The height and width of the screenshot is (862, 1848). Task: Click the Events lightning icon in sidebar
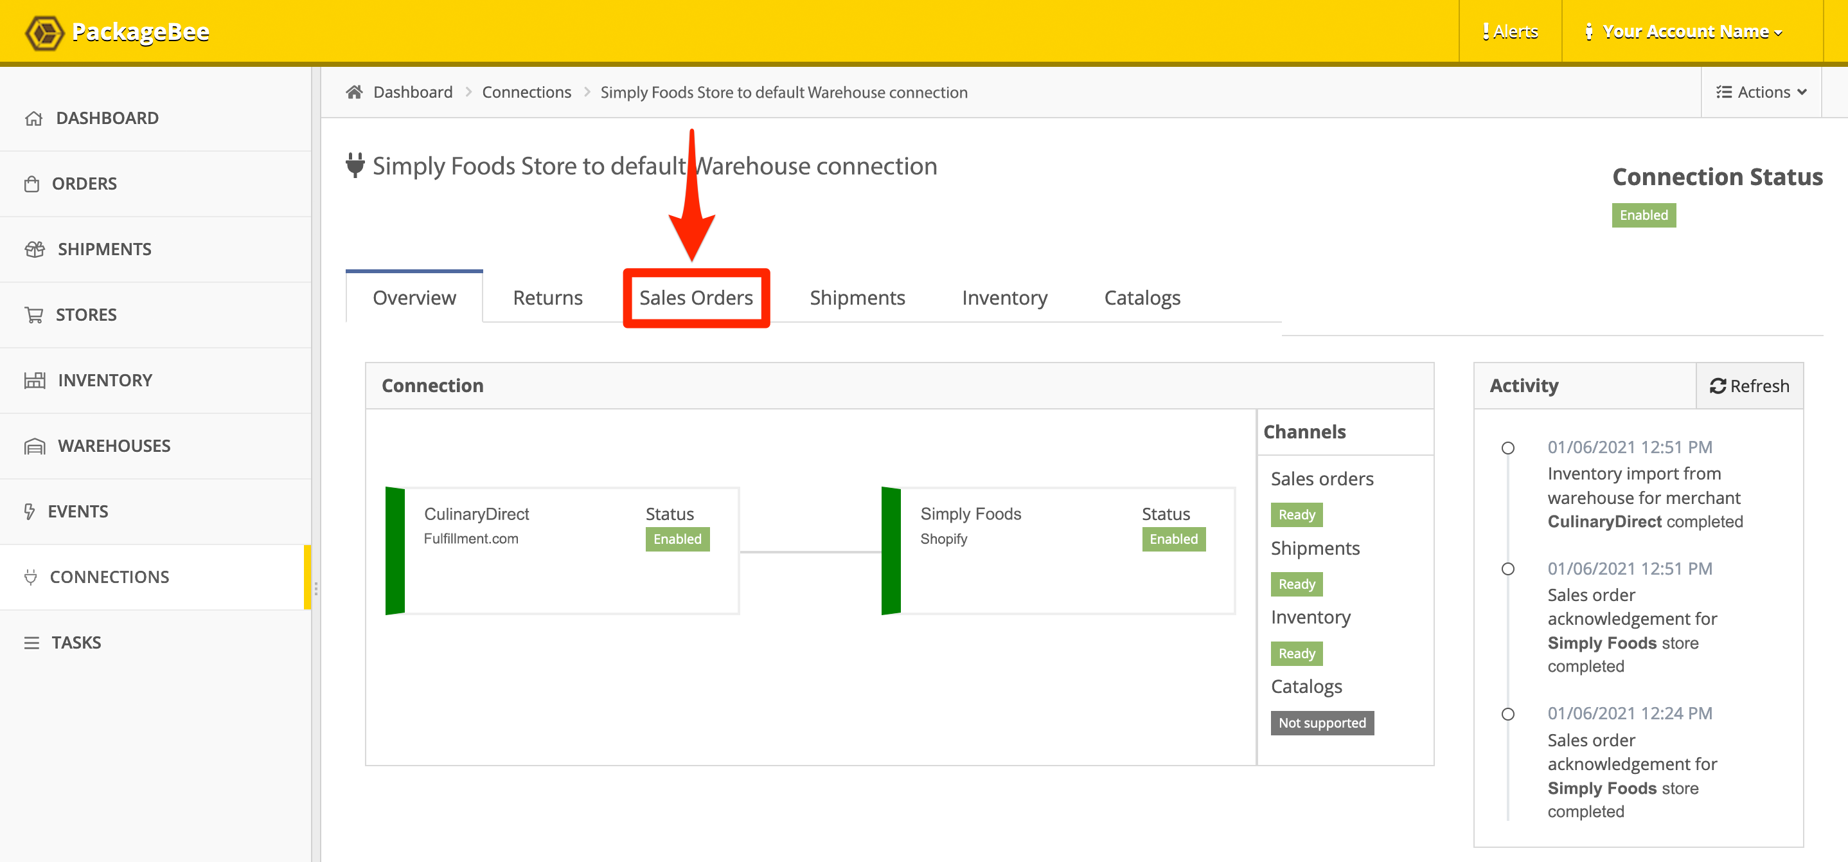[x=30, y=512]
